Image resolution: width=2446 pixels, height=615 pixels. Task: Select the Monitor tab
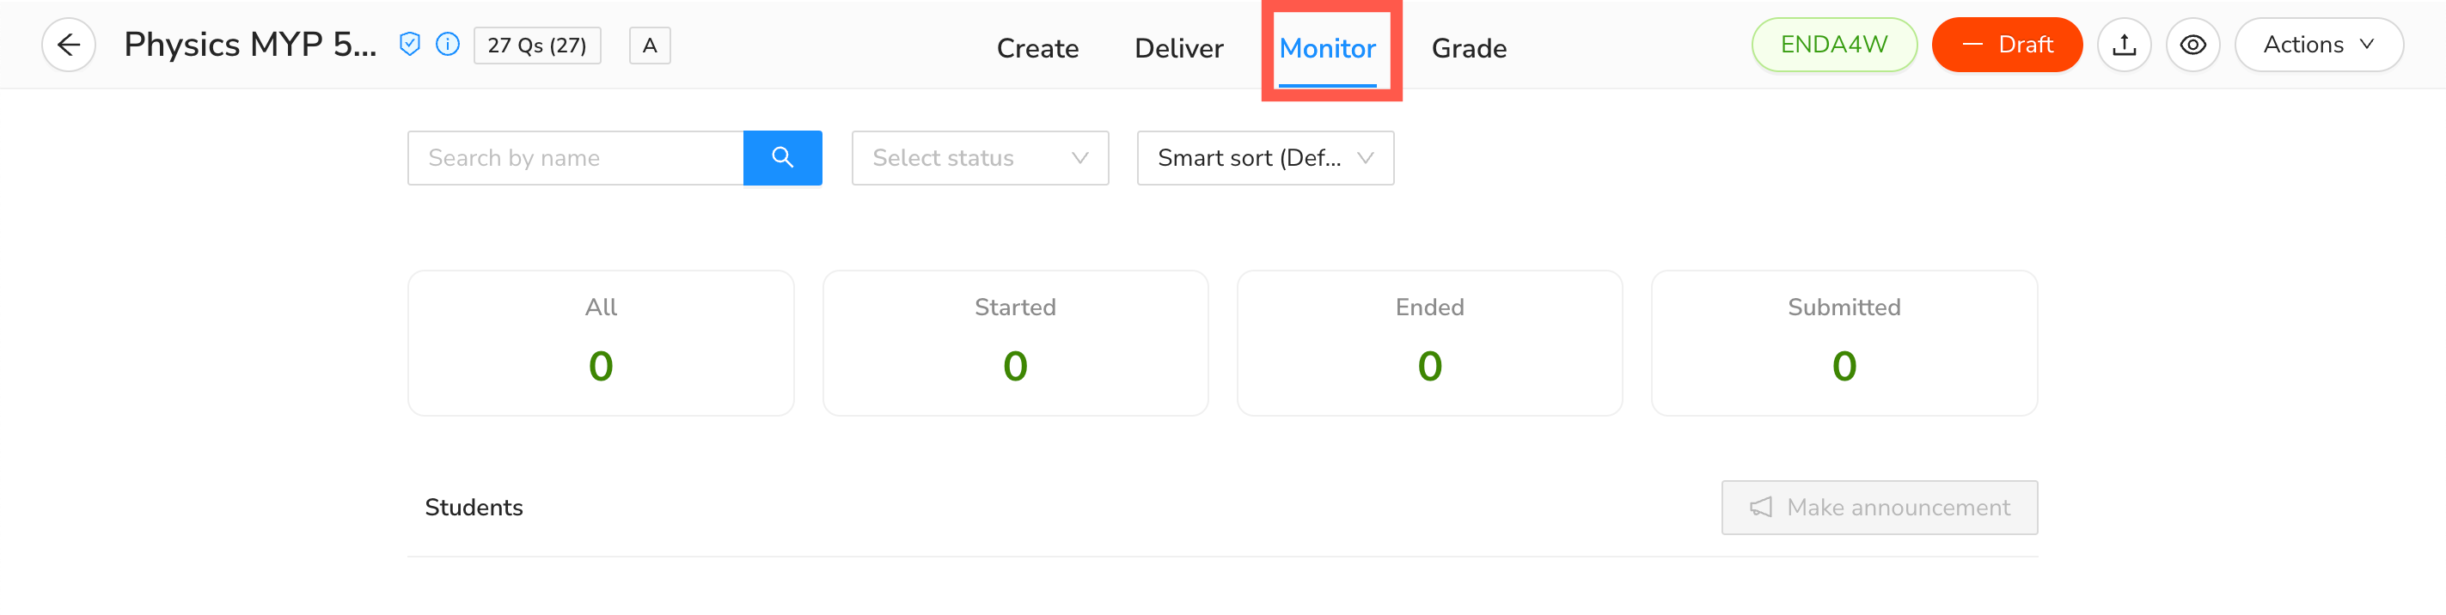[1326, 48]
